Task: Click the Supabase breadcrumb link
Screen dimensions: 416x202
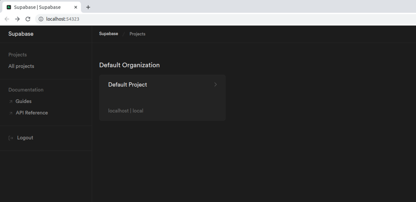Action: coord(109,34)
